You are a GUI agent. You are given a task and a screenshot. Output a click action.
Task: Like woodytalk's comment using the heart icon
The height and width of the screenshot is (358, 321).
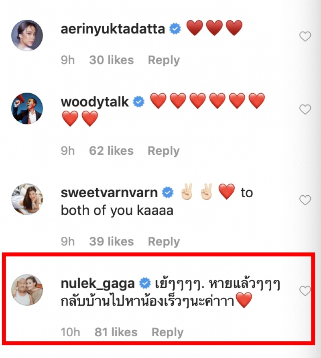pos(305,109)
